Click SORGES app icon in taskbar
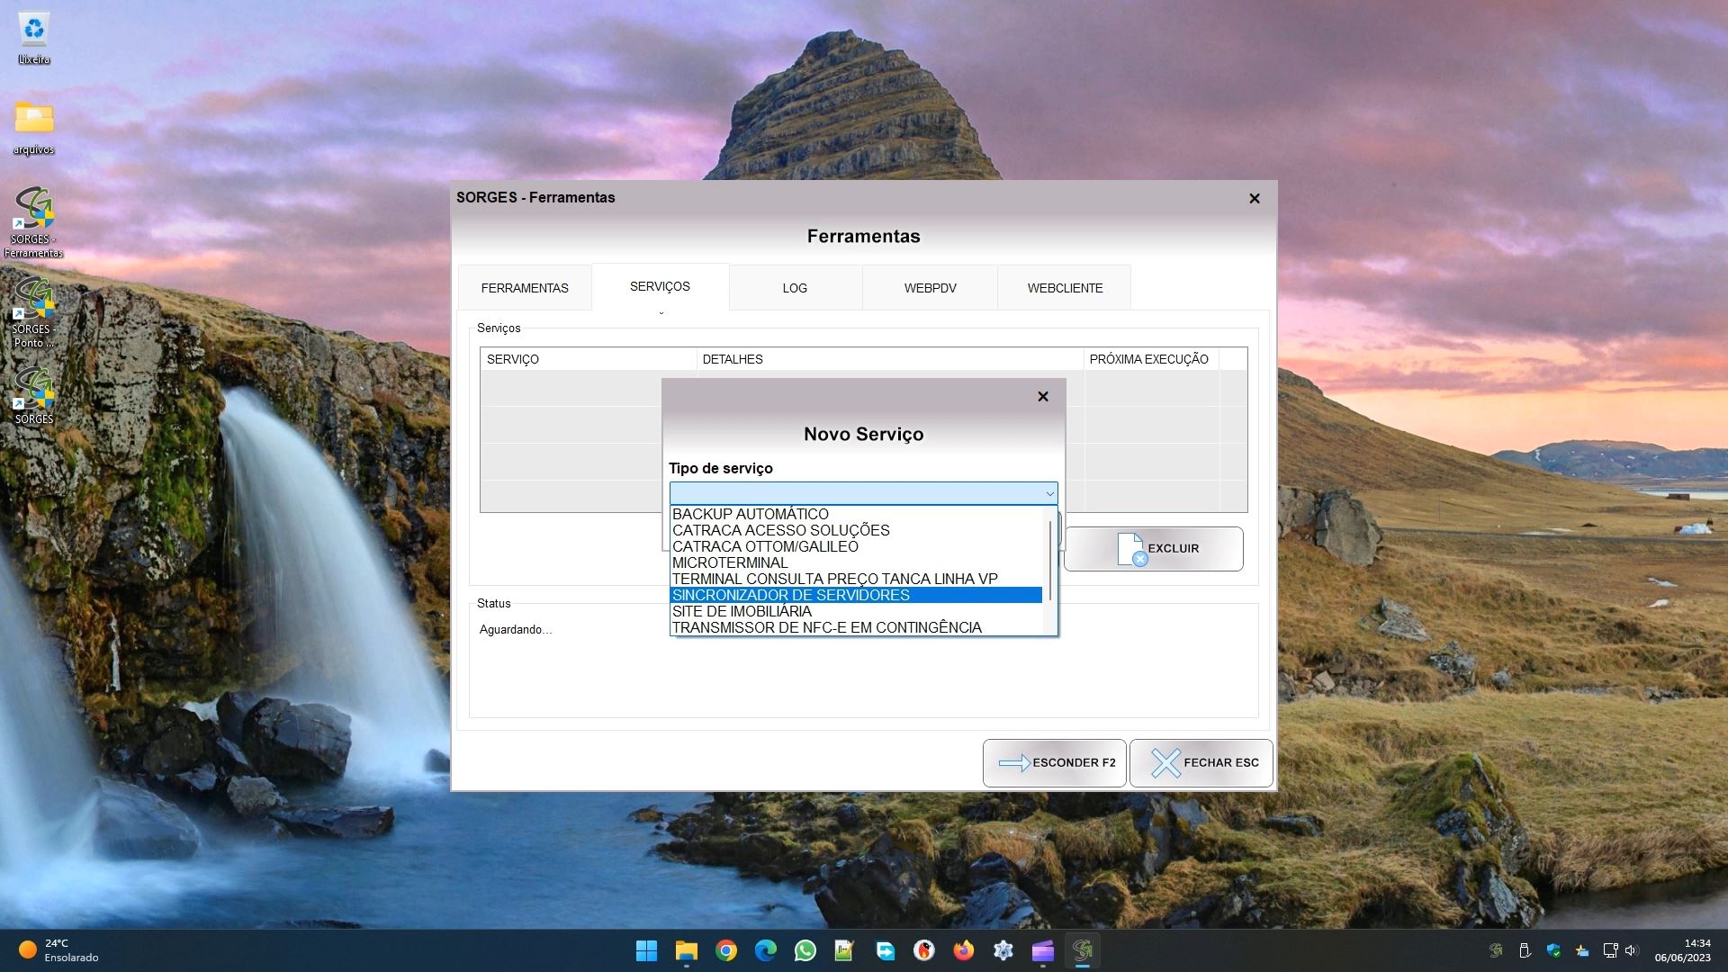 pos(1083,950)
